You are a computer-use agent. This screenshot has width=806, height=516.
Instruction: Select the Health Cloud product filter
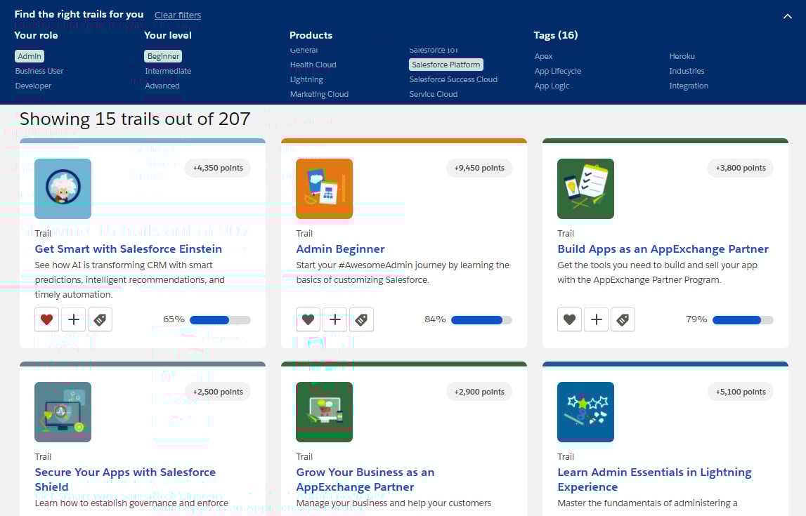pyautogui.click(x=313, y=65)
